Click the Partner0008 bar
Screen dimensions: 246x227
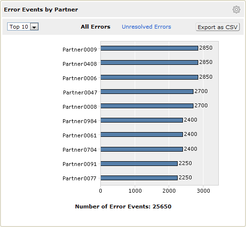coord(147,106)
